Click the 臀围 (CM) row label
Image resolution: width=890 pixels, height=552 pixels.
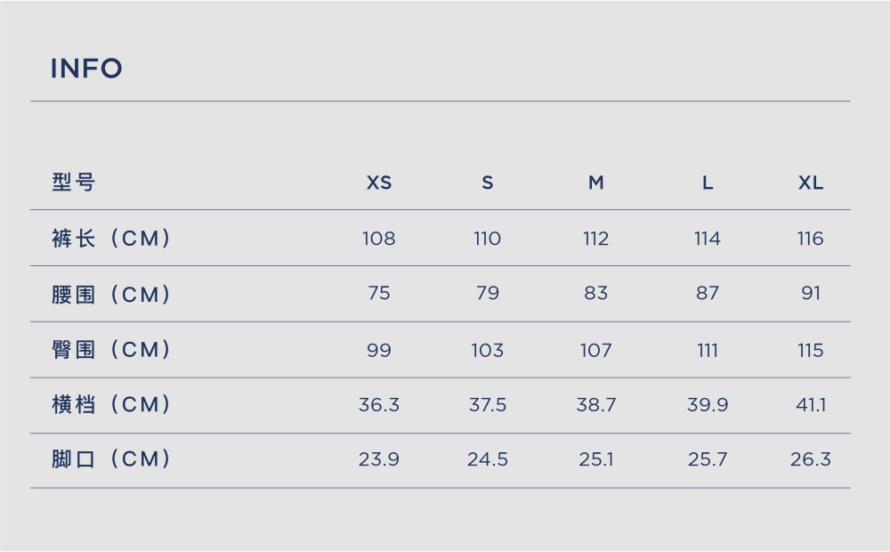tap(110, 349)
